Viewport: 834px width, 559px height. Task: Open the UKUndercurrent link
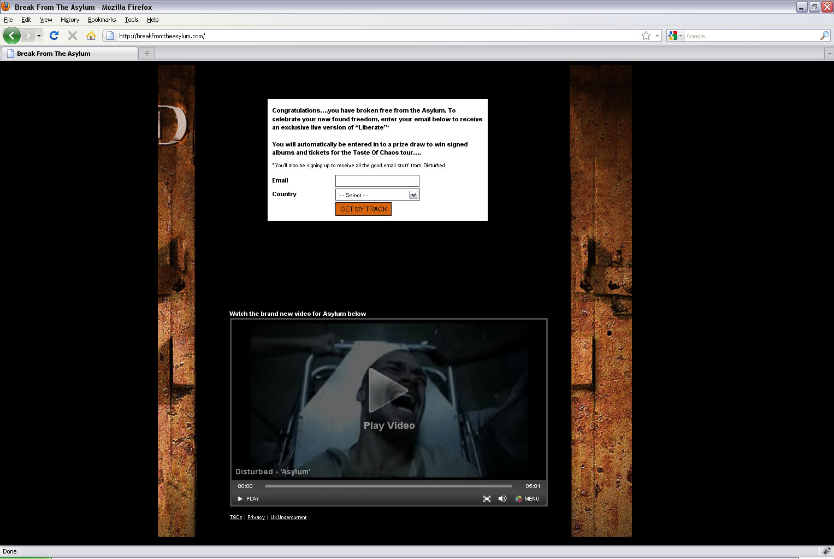click(x=288, y=517)
